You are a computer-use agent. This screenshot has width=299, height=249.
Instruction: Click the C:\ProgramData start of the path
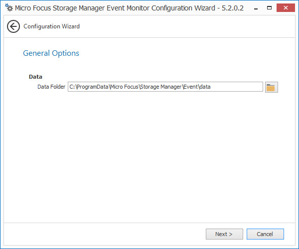coord(84,87)
